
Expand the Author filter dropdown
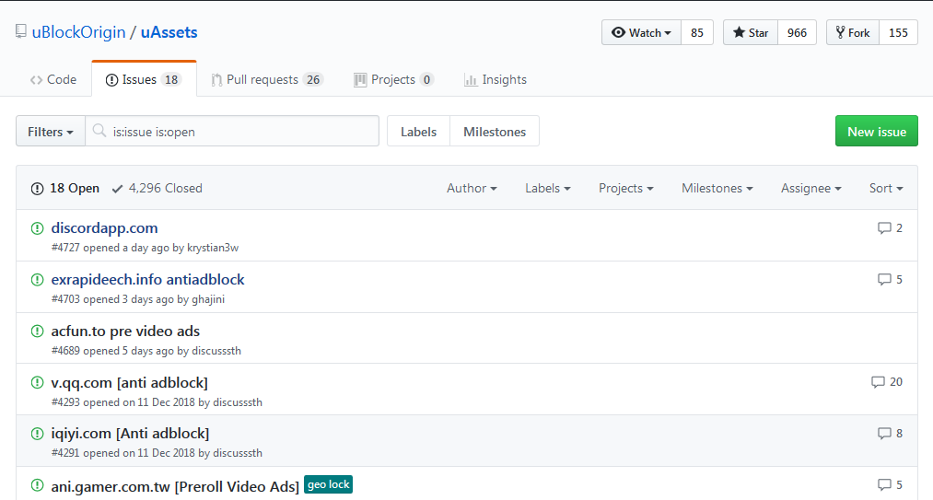[x=472, y=189]
